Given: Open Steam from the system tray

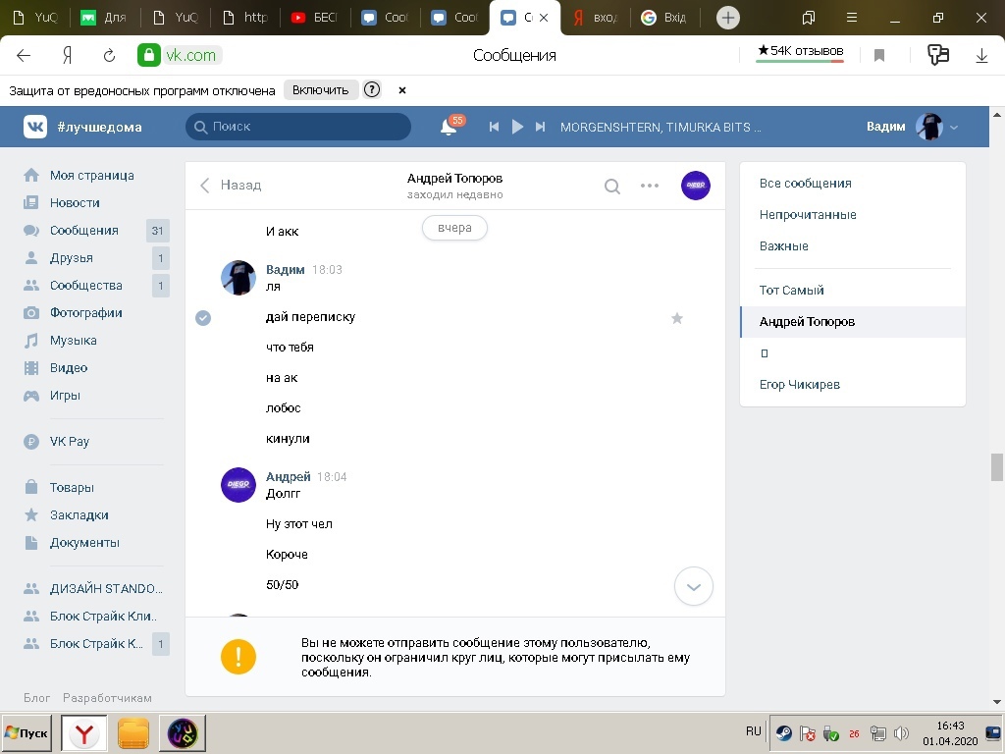Looking at the screenshot, I should pos(783,732).
